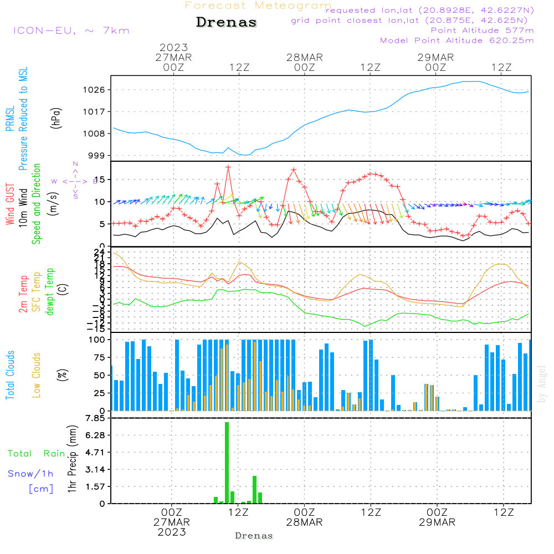
Task: Select the 'ICON-EU, ~ 7km' model label
Action: point(71,30)
